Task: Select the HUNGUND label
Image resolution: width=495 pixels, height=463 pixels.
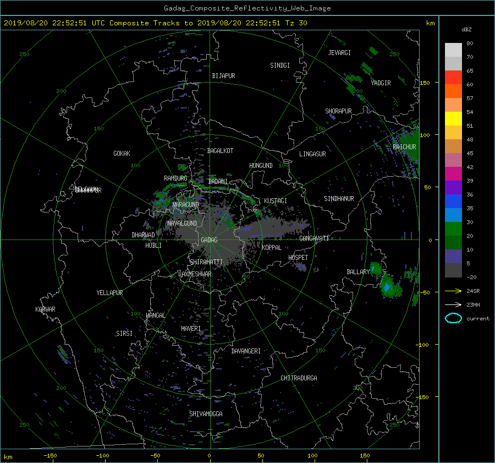Action: (x=261, y=166)
